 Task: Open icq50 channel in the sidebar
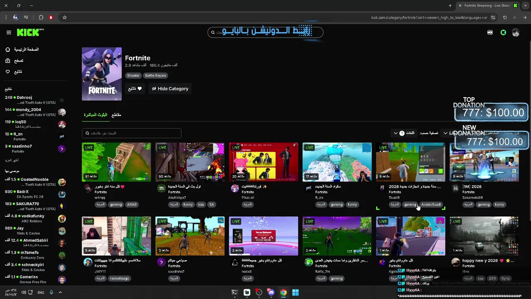point(35,124)
